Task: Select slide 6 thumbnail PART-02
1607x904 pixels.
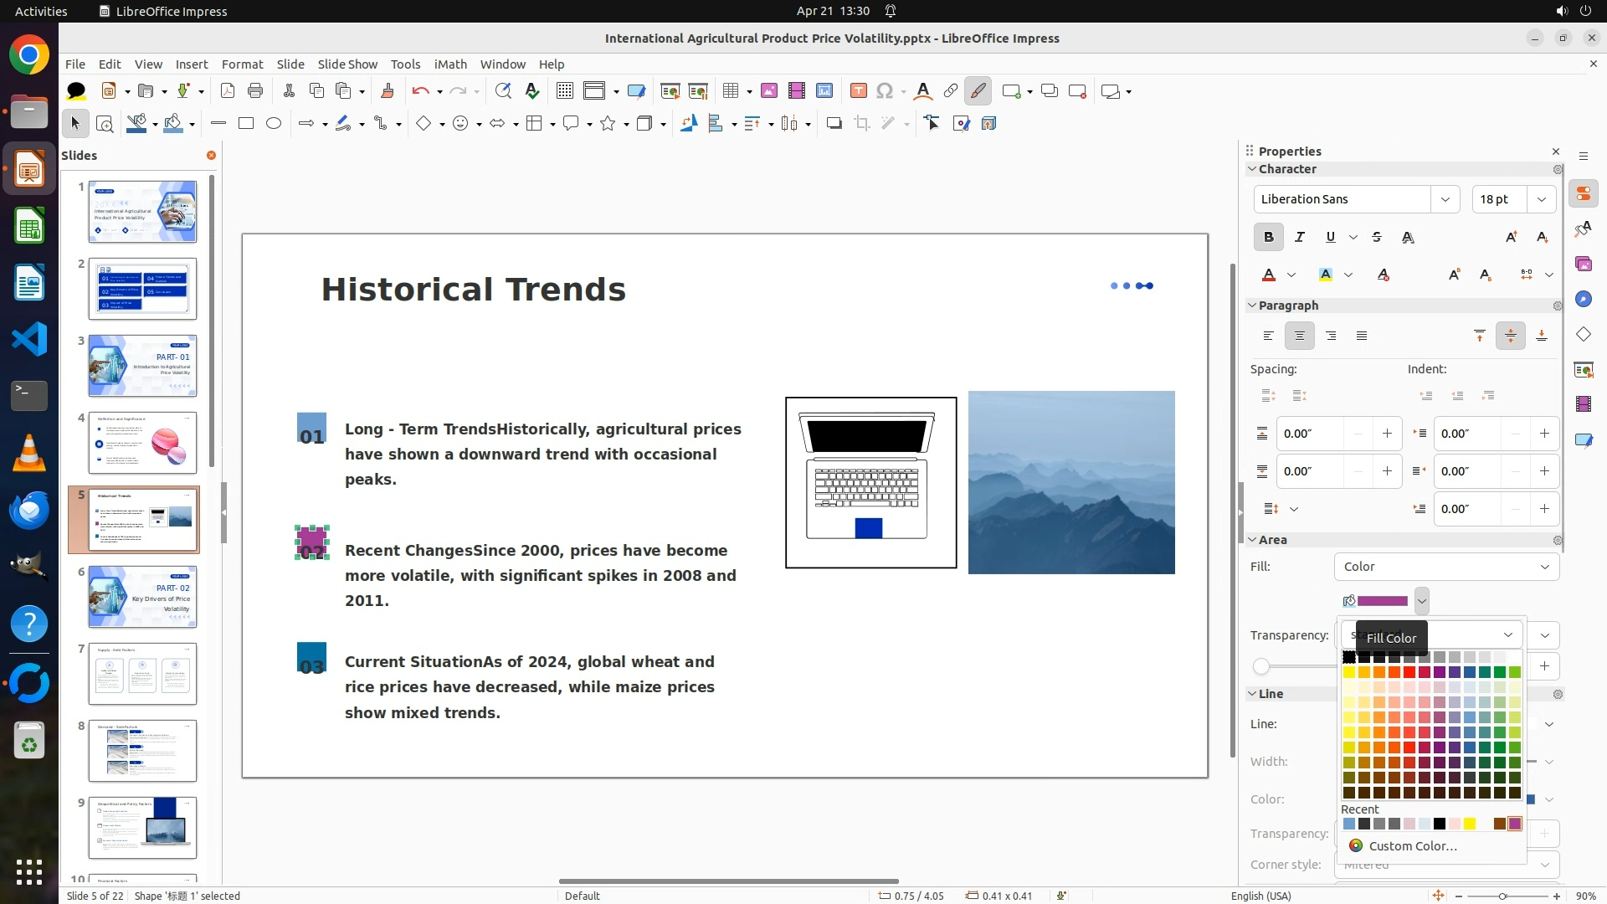Action: tap(142, 597)
